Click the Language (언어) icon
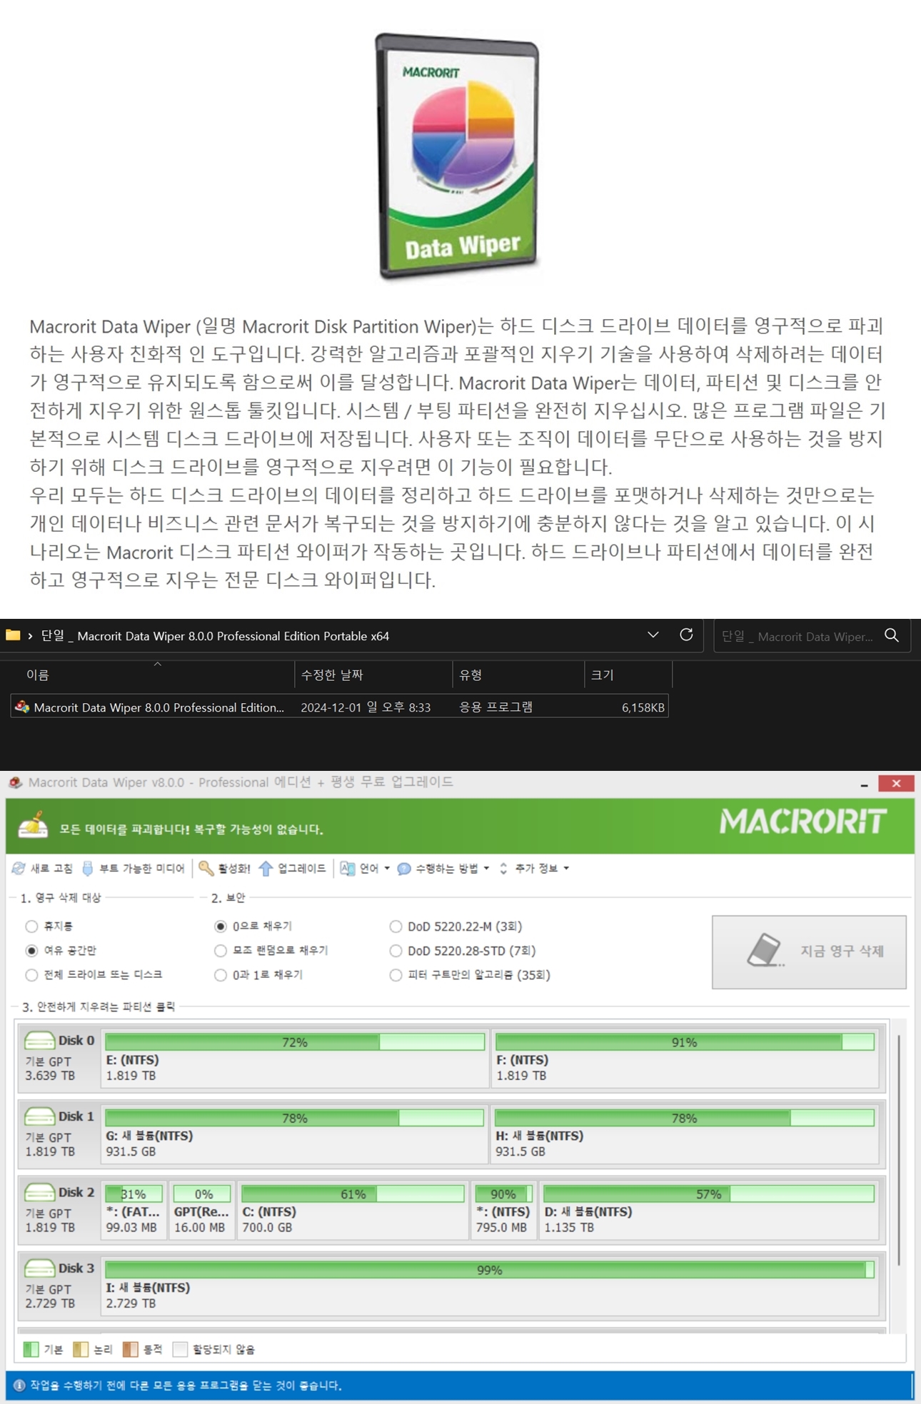 [348, 868]
